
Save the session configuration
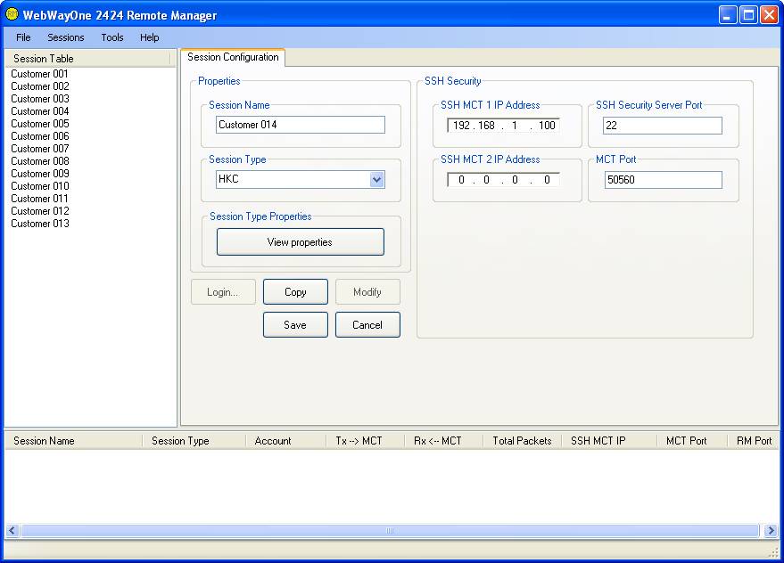[295, 325]
